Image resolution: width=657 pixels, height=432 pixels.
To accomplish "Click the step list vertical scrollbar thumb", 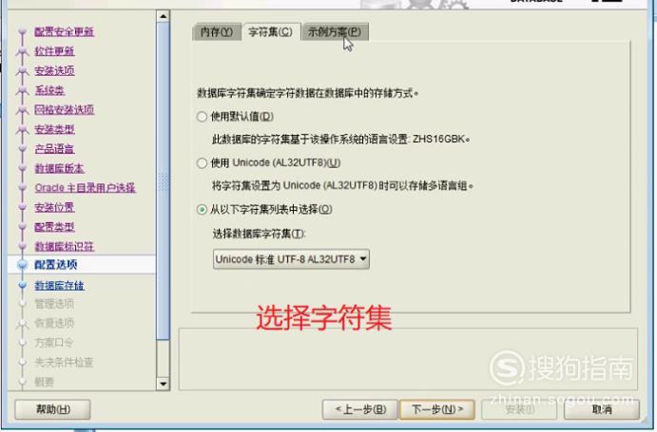I will (x=163, y=180).
